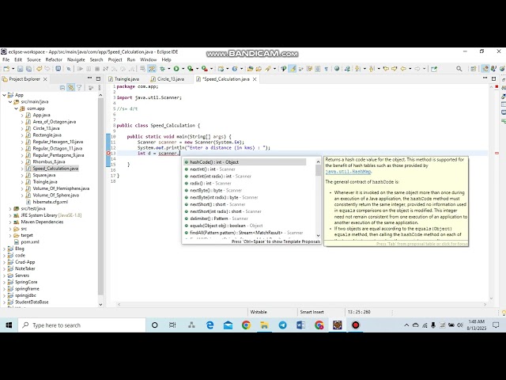Viewport: 506px width, 380px height.
Task: Click the filter funnel icon in Project Explorer
Action: tap(79, 88)
